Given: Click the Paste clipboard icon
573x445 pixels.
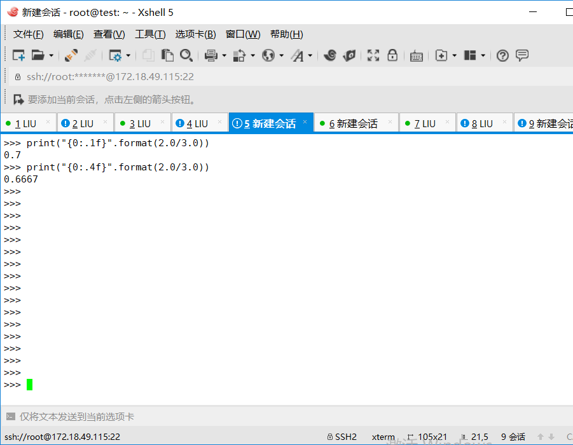Looking at the screenshot, I should tap(167, 55).
